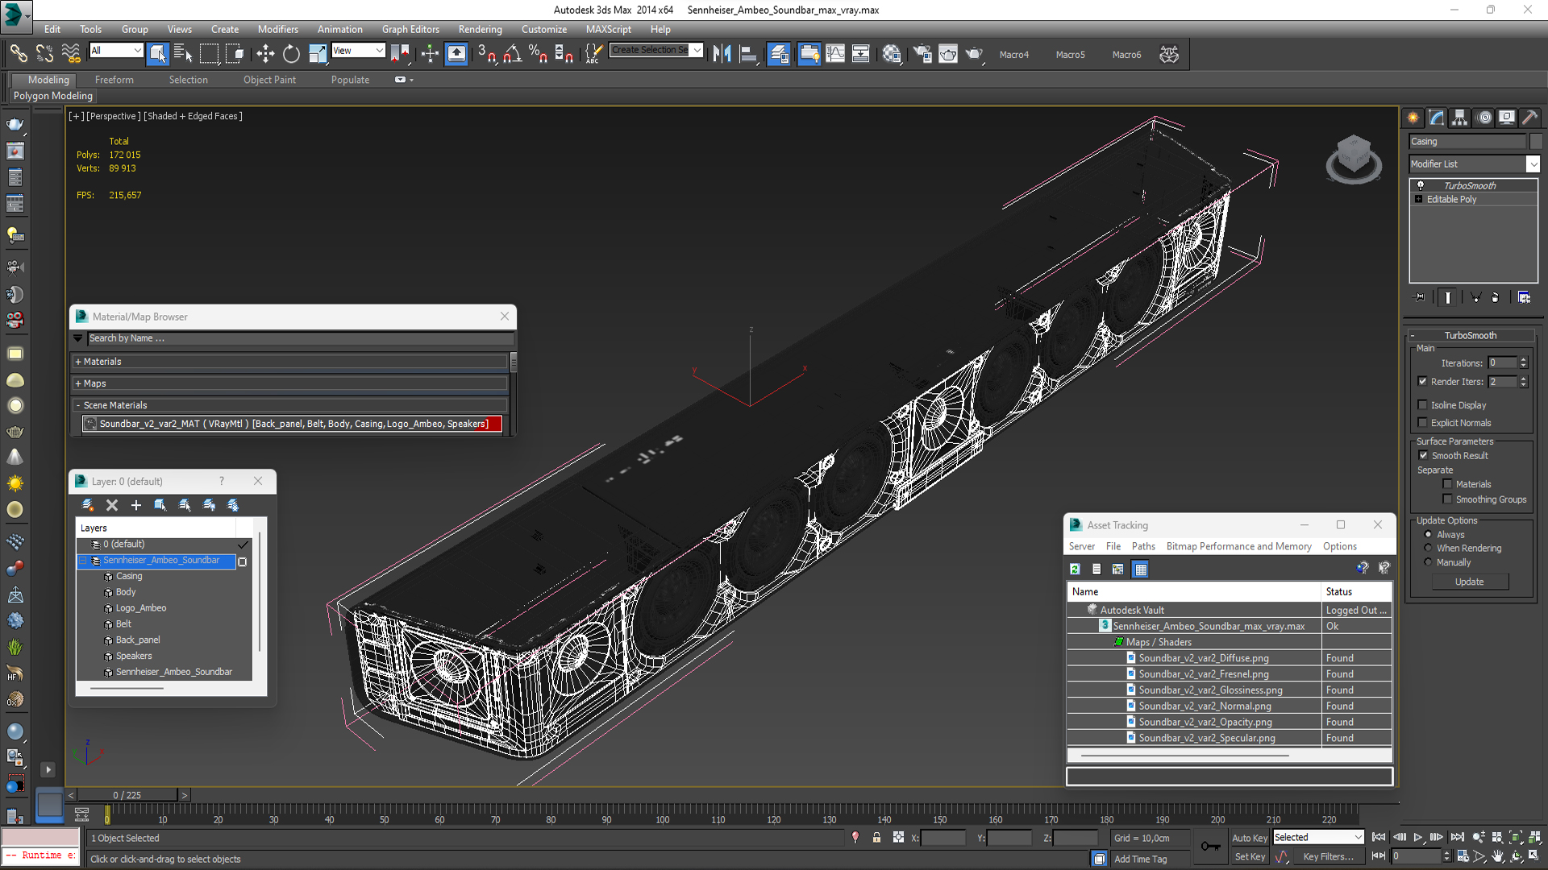Click the Render Production teapot icon

[974, 54]
